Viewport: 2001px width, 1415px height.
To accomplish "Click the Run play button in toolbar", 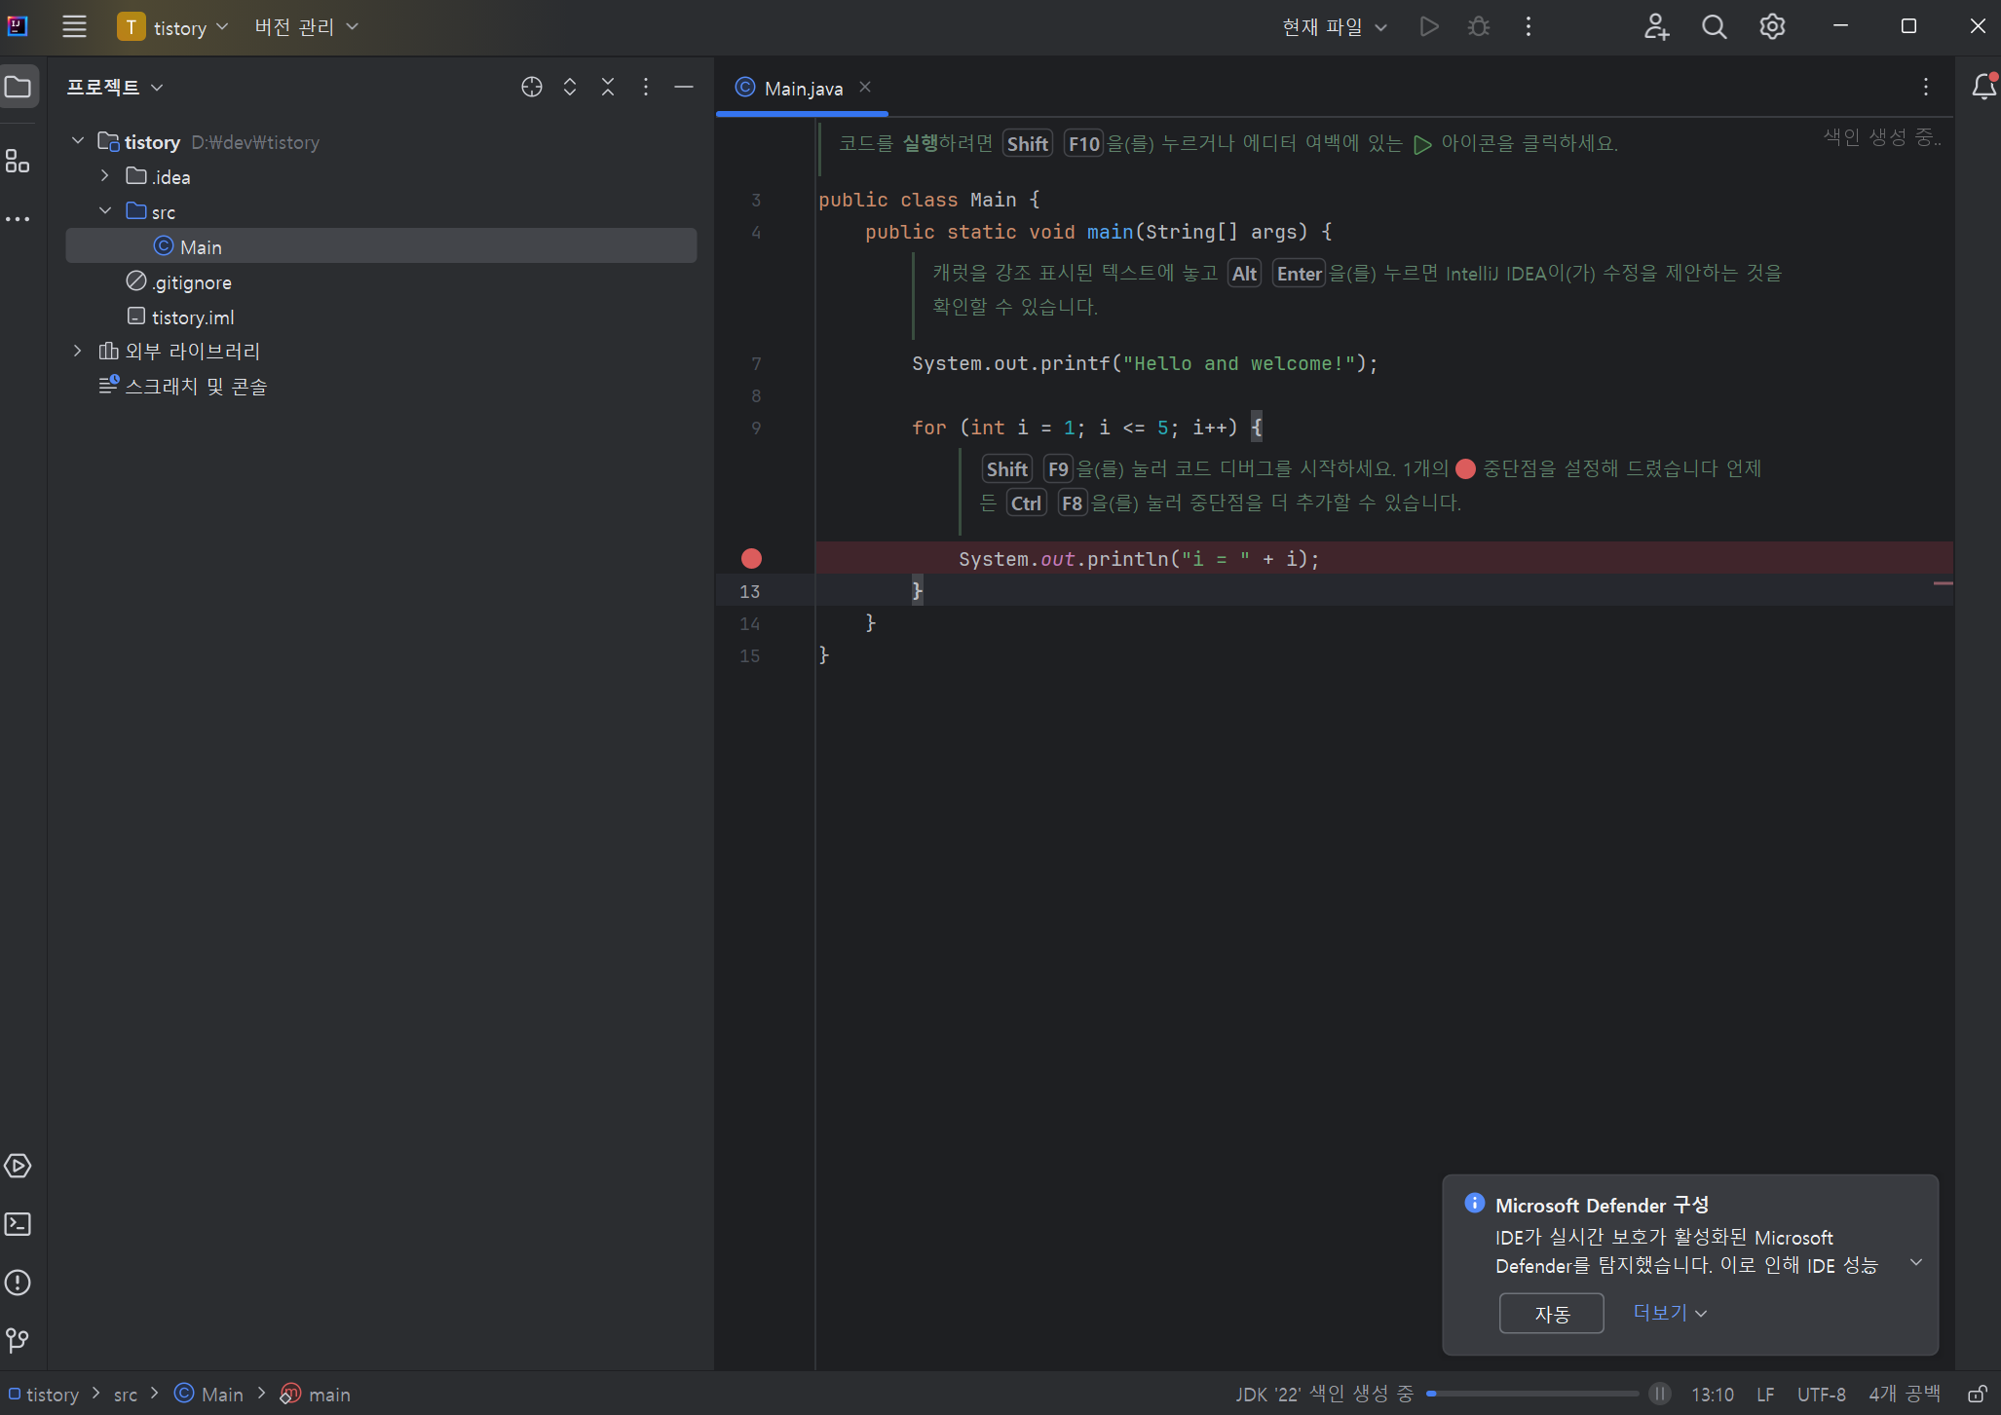I will [x=1428, y=27].
